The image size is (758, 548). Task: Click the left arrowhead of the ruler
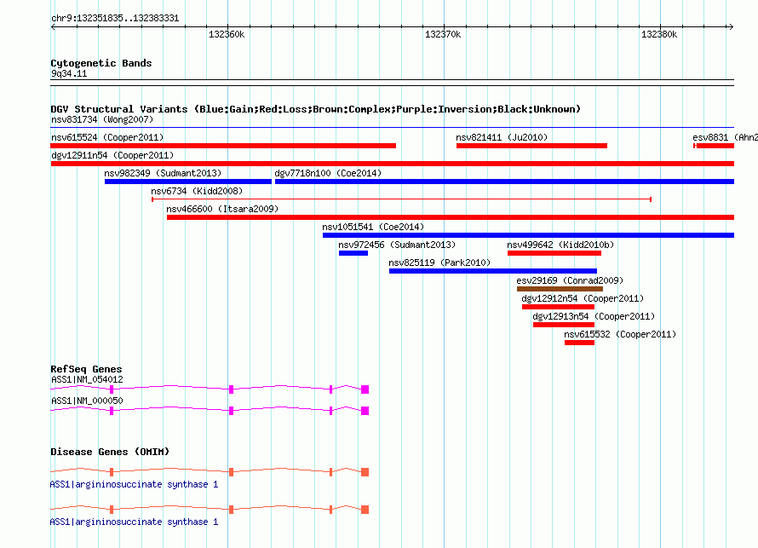coord(53,26)
